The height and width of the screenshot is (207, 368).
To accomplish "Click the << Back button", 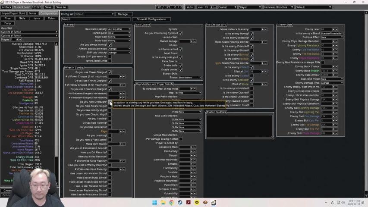I will tap(6, 7).
